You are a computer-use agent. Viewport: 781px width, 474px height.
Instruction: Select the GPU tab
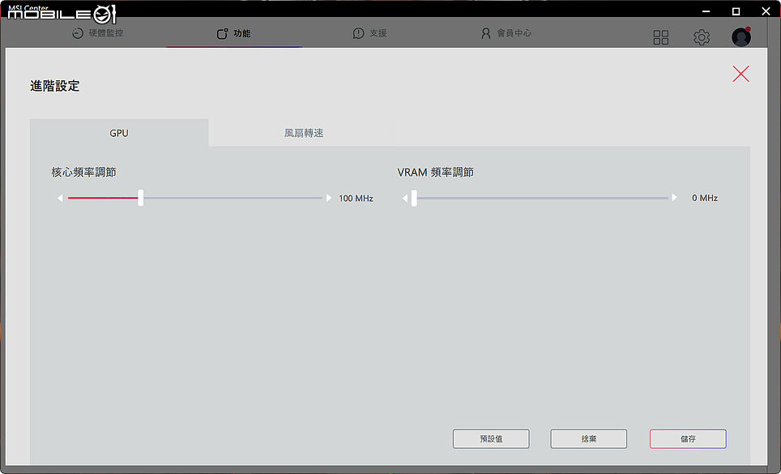[119, 133]
